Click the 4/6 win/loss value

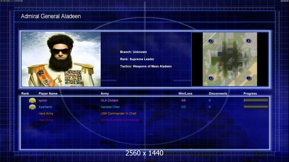(x=184, y=100)
